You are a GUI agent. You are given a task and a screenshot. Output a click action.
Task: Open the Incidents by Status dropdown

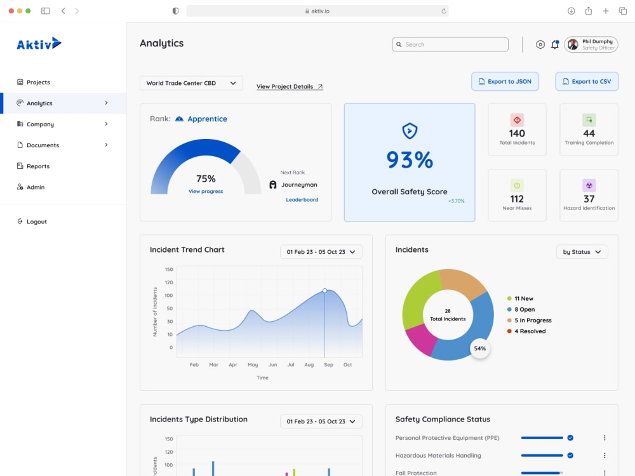(x=582, y=252)
